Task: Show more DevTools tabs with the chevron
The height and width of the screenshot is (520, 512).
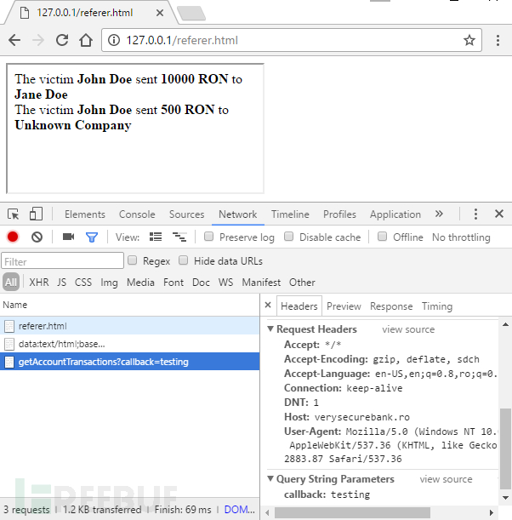Action: click(439, 214)
